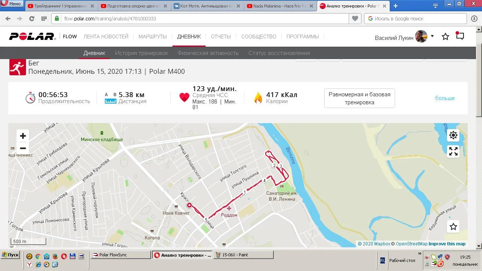The height and width of the screenshot is (271, 482).
Task: Open notifications icon in Polar header
Action: (460, 36)
